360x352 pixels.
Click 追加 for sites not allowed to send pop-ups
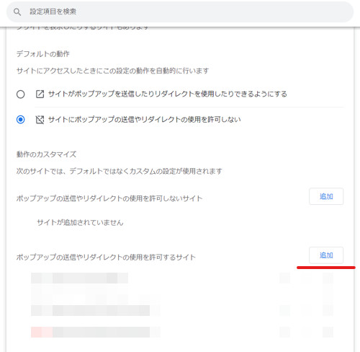[x=326, y=196]
